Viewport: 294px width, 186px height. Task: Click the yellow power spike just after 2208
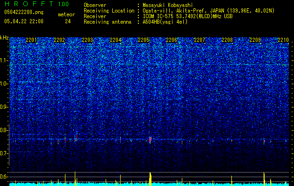tap(232, 181)
